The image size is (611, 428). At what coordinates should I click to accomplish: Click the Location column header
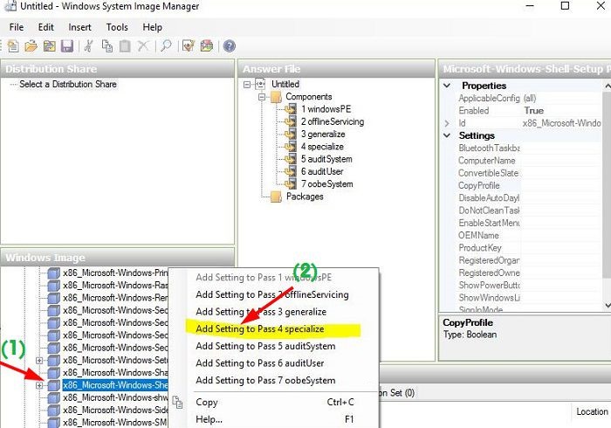(592, 411)
